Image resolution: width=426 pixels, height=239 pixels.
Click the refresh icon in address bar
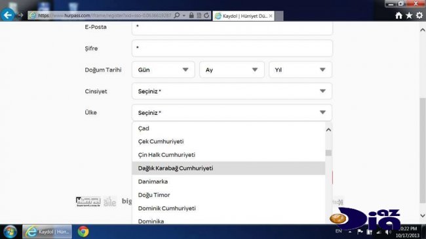(206, 16)
